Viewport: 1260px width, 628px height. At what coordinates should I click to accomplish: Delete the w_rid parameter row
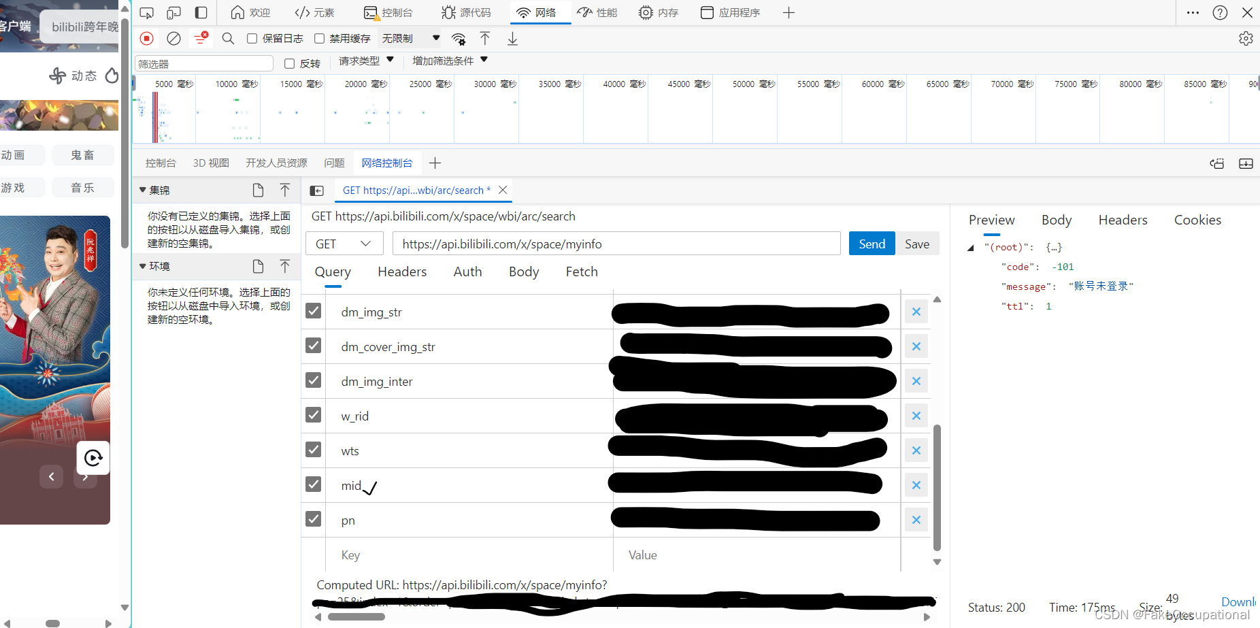pos(916,416)
